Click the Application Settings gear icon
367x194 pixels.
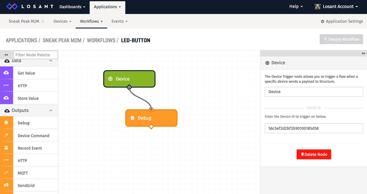click(x=322, y=21)
